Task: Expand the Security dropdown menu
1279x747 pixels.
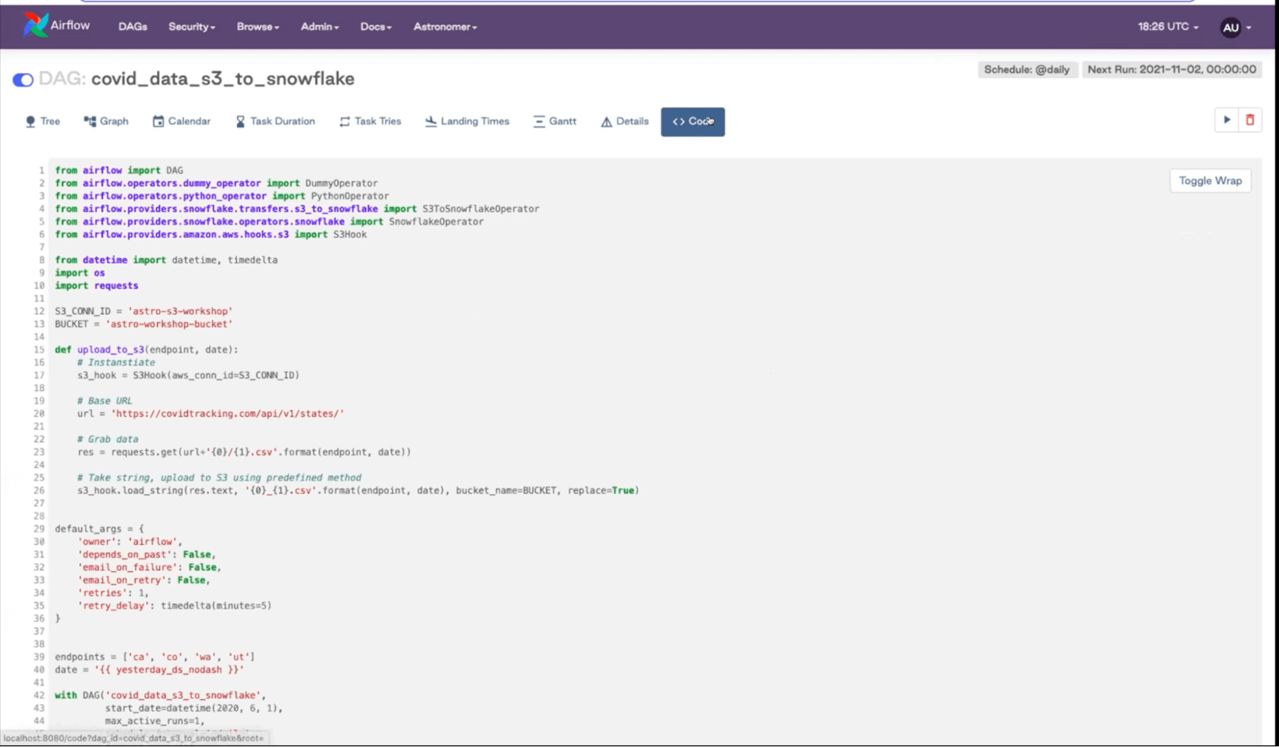Action: [x=191, y=27]
